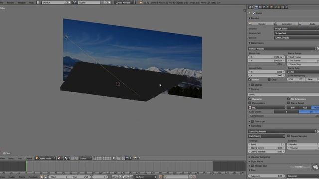Open the Default screen layout selector
Screen dimensions: 319x179
pyautogui.click(x=53, y=3)
